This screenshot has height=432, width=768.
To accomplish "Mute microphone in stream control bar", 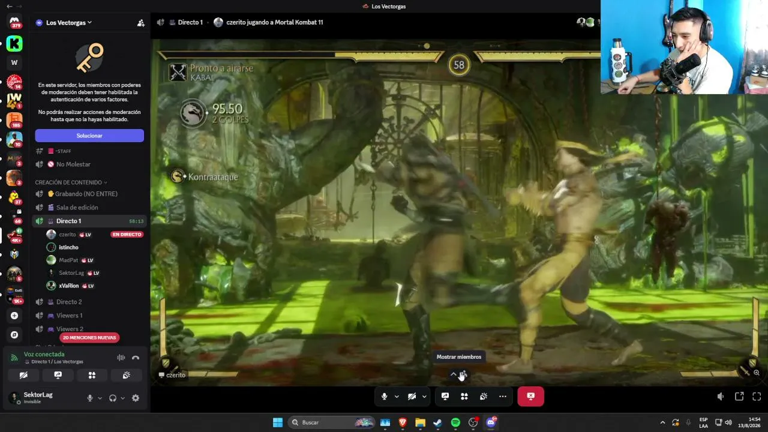I will coord(385,397).
